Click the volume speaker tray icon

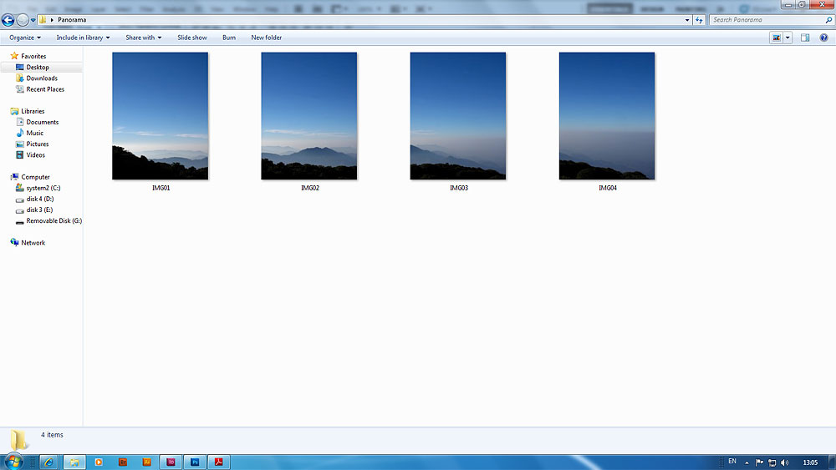tap(784, 462)
